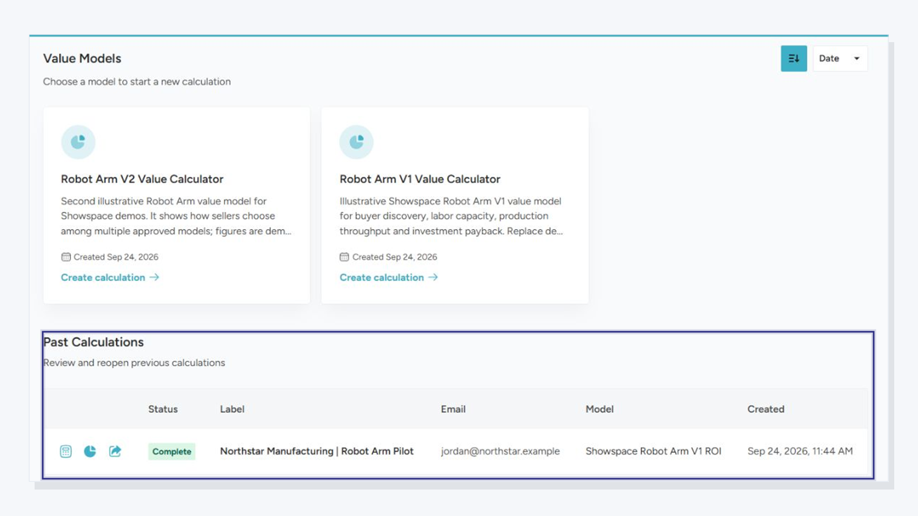
Task: Create calculation for Robot Arm V2 model
Action: pos(110,277)
